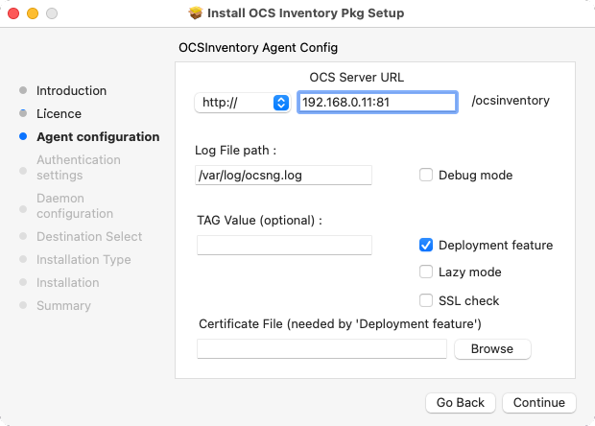The height and width of the screenshot is (426, 595).
Task: Click the Log File path field
Action: pyautogui.click(x=283, y=176)
